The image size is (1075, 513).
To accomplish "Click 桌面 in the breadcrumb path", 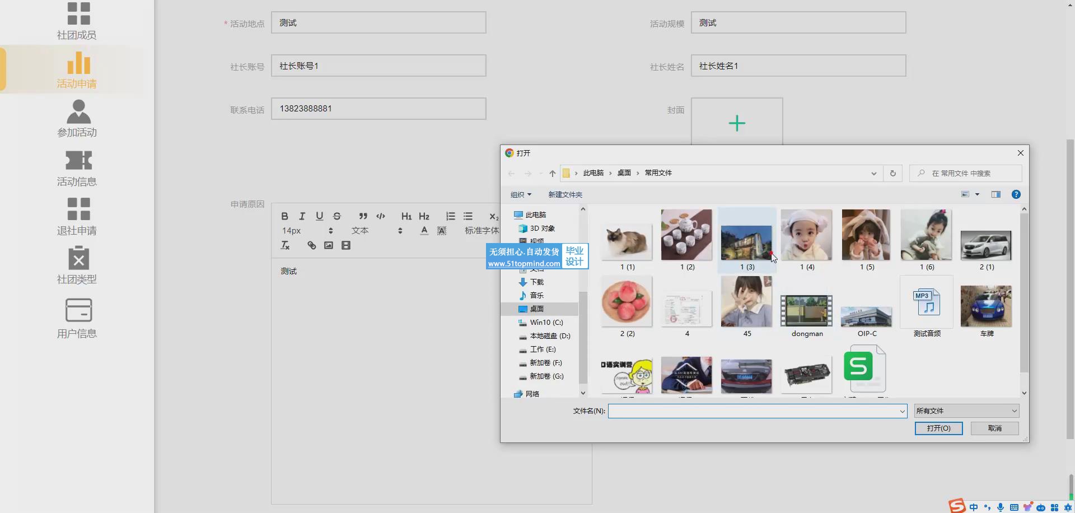I will click(x=624, y=173).
